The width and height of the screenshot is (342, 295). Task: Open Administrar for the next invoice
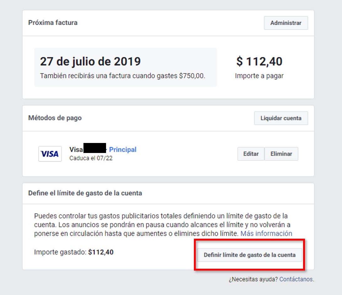point(286,23)
